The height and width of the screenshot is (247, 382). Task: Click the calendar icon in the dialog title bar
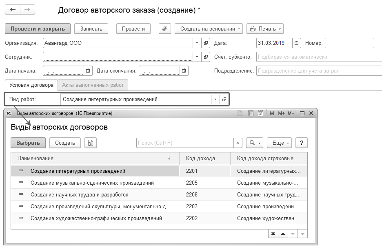(260, 113)
